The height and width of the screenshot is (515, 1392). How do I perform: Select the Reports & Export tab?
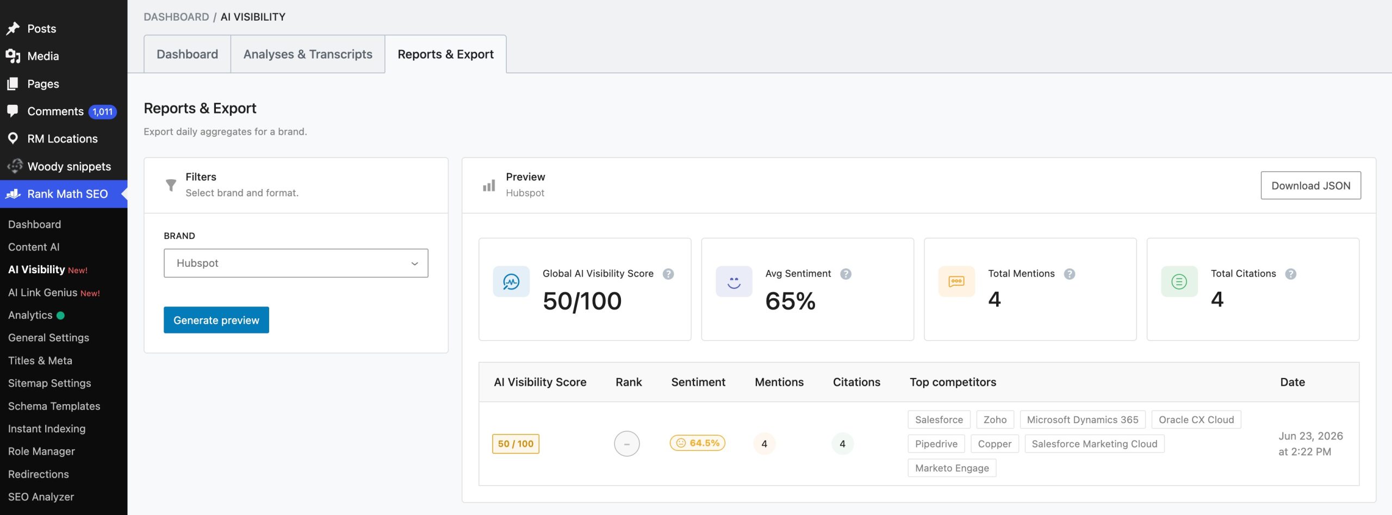point(445,54)
